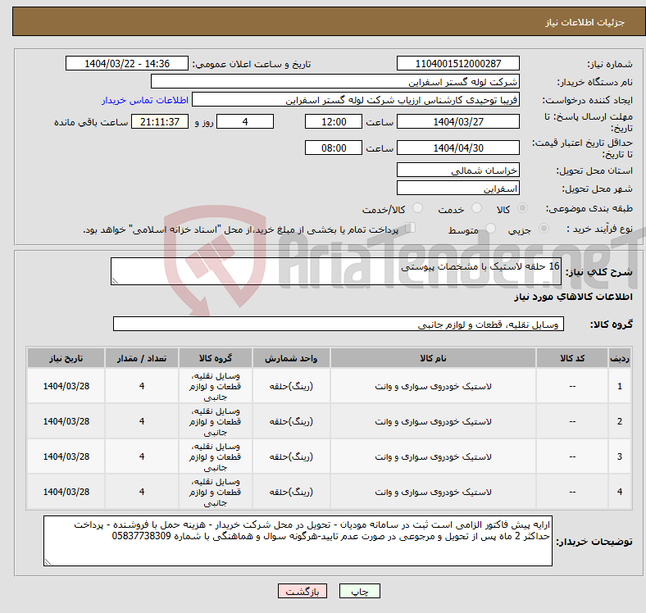Click the تاریخ نیاز column header

pos(66,358)
